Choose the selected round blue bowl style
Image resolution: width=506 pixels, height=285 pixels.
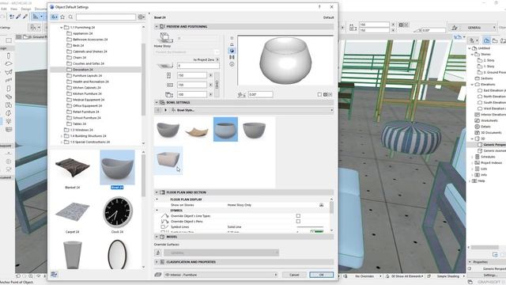click(x=225, y=130)
